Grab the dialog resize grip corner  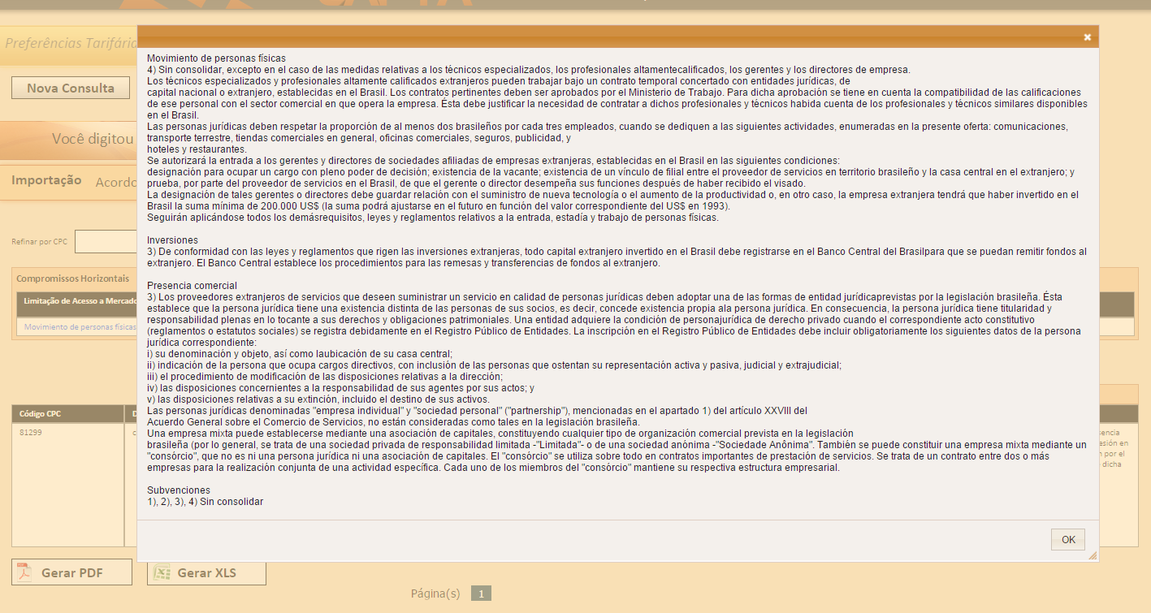pyautogui.click(x=1093, y=556)
